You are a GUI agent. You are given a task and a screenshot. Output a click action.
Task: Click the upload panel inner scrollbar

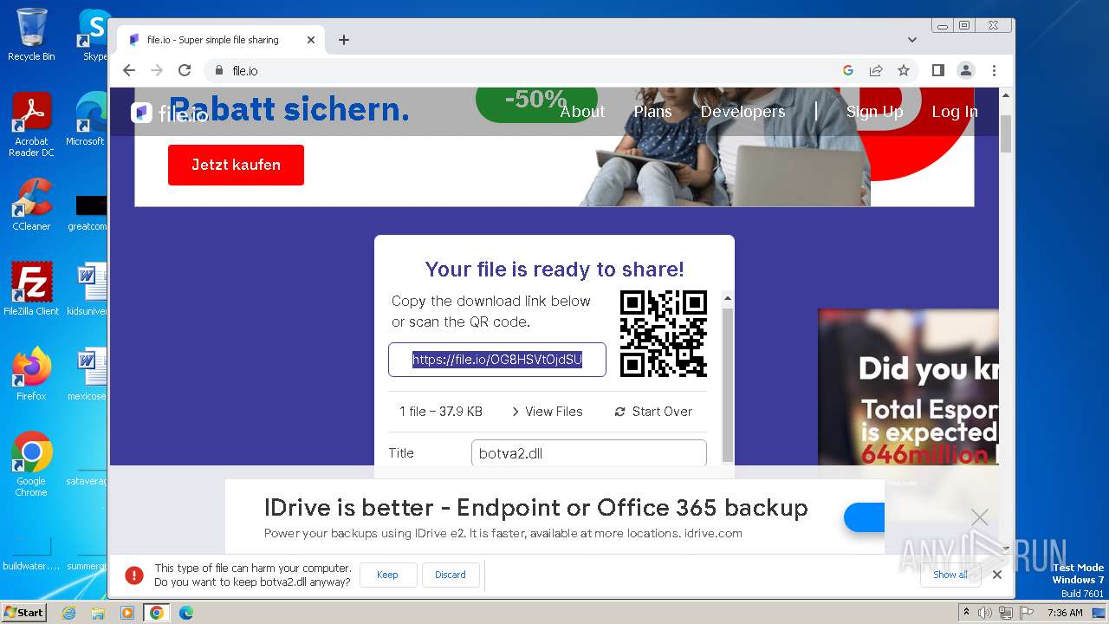[x=728, y=384]
